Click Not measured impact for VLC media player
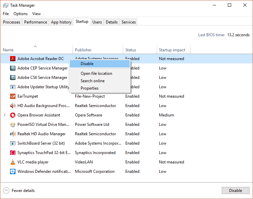The image size is (253, 199). pos(171,162)
